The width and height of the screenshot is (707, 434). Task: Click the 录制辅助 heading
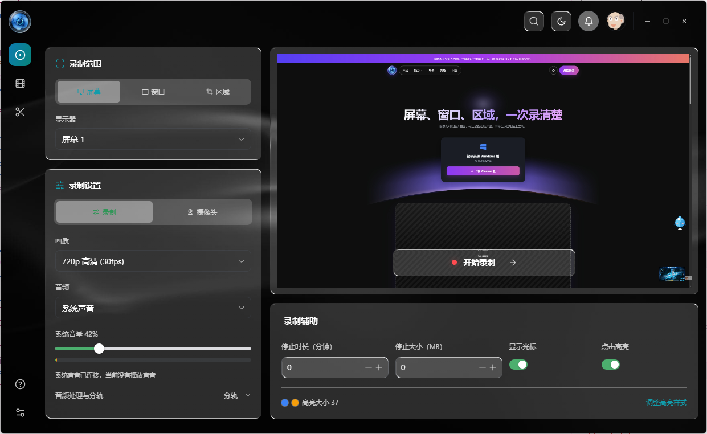tap(301, 321)
